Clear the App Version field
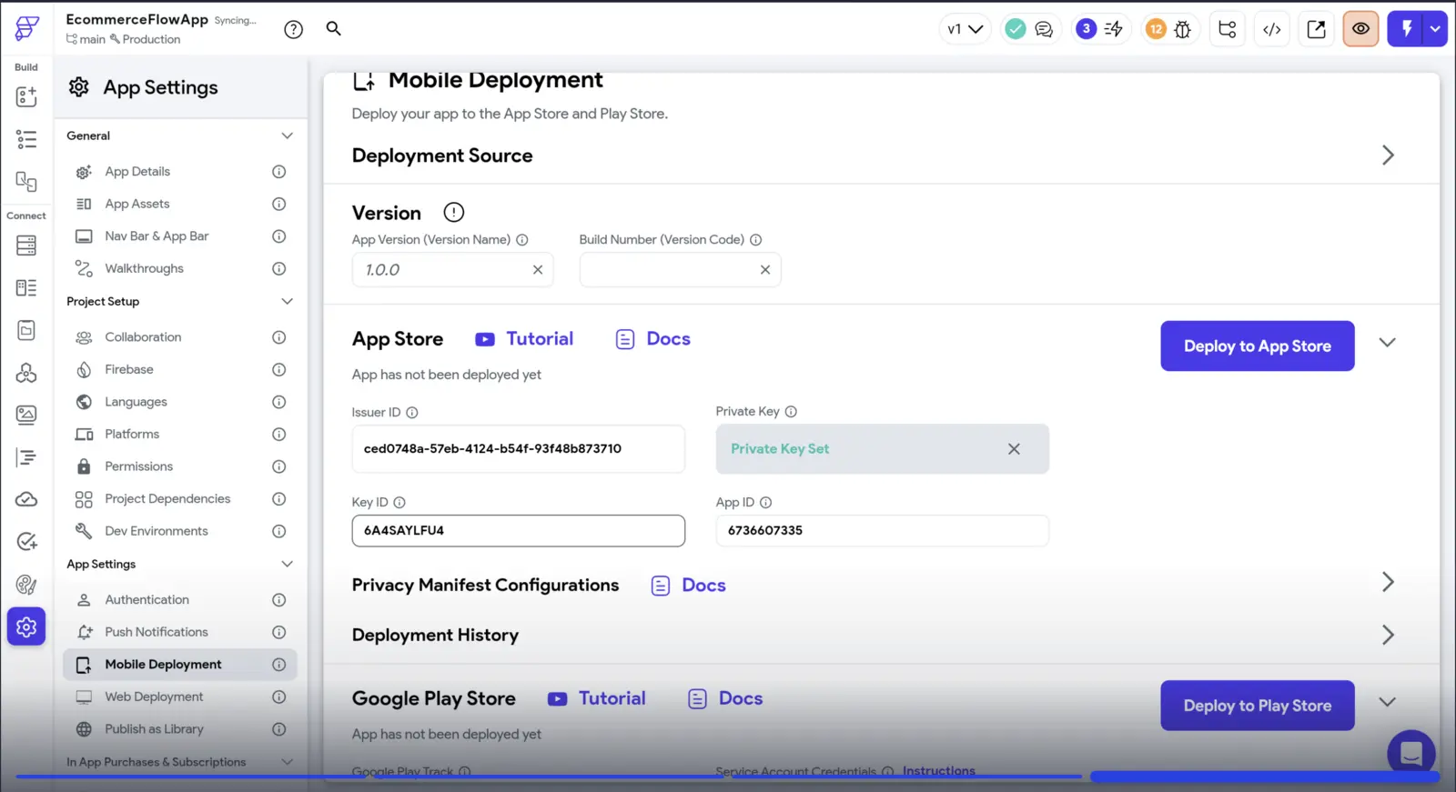 tap(538, 270)
